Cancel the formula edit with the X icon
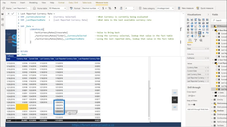Image resolution: width=227 pixels, height=127 pixels. [x=9, y=14]
